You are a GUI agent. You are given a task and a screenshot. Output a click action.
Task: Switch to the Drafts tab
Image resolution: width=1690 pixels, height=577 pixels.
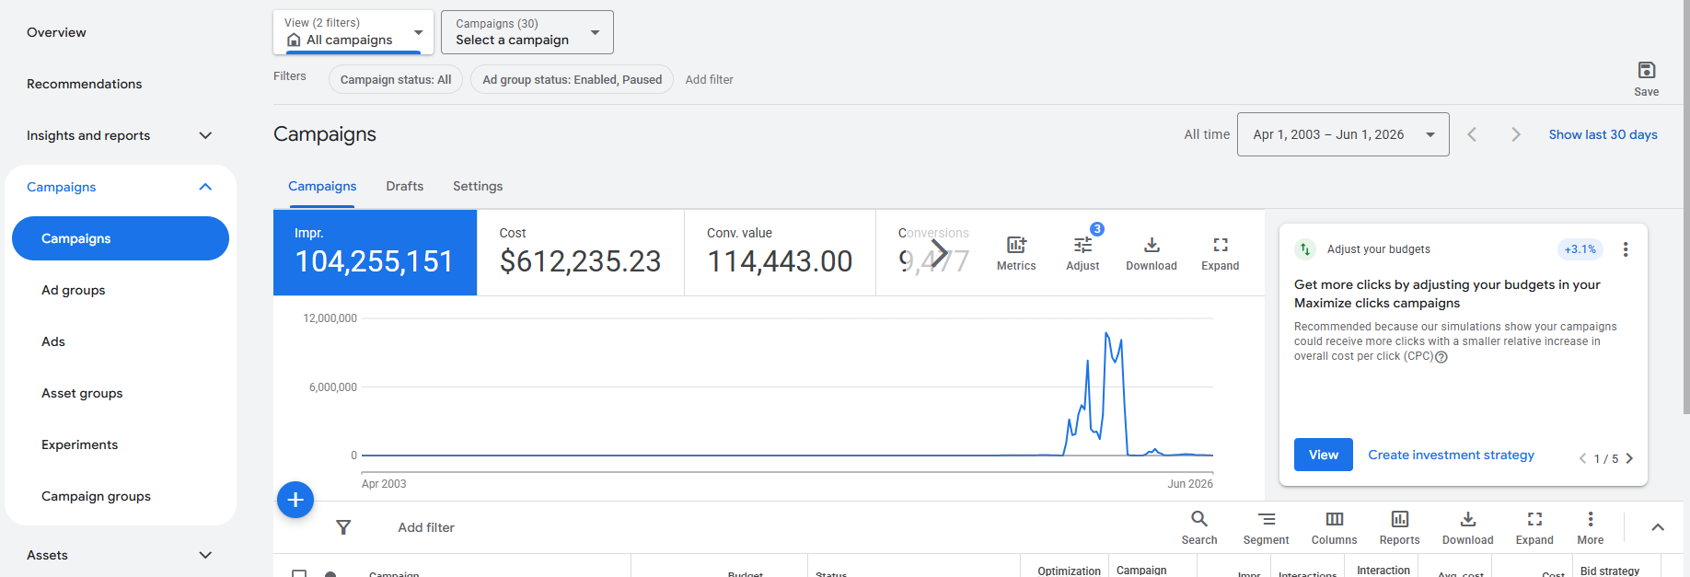point(405,186)
